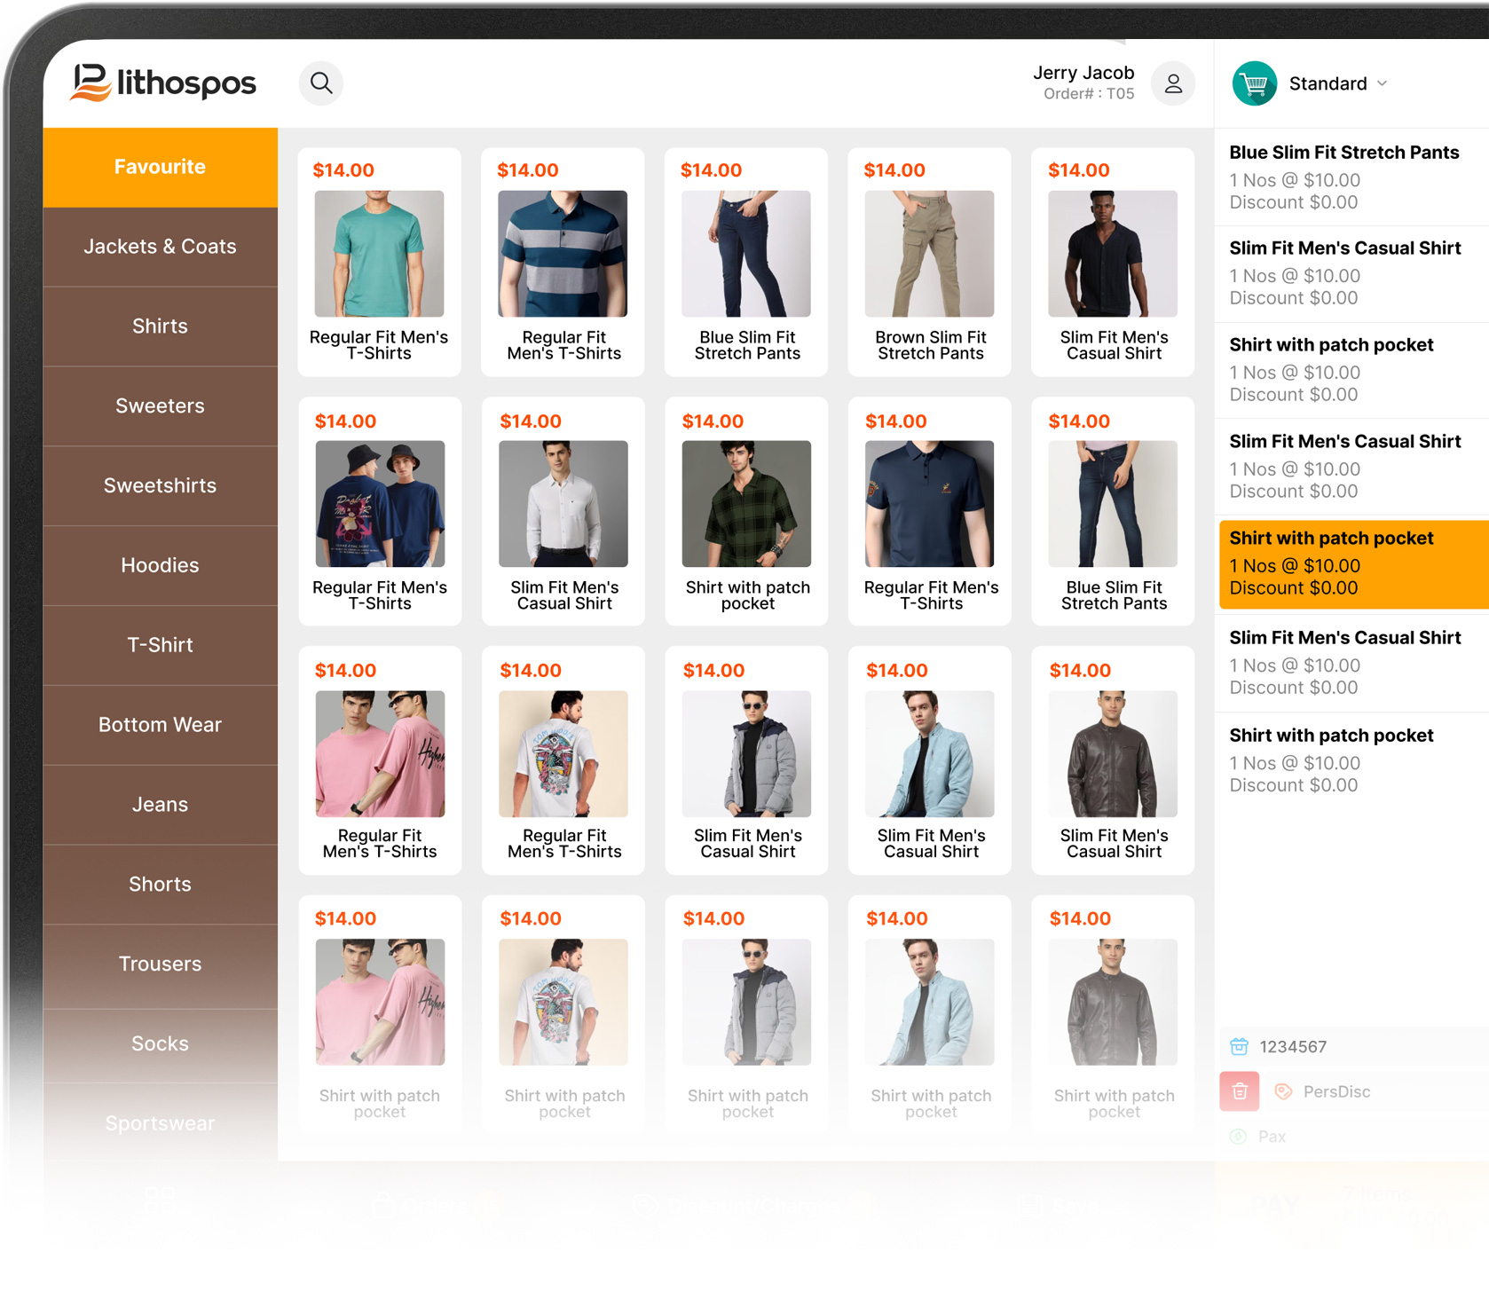Click the user profile icon beside Jerry Jacob
1489x1291 pixels.
point(1173,83)
